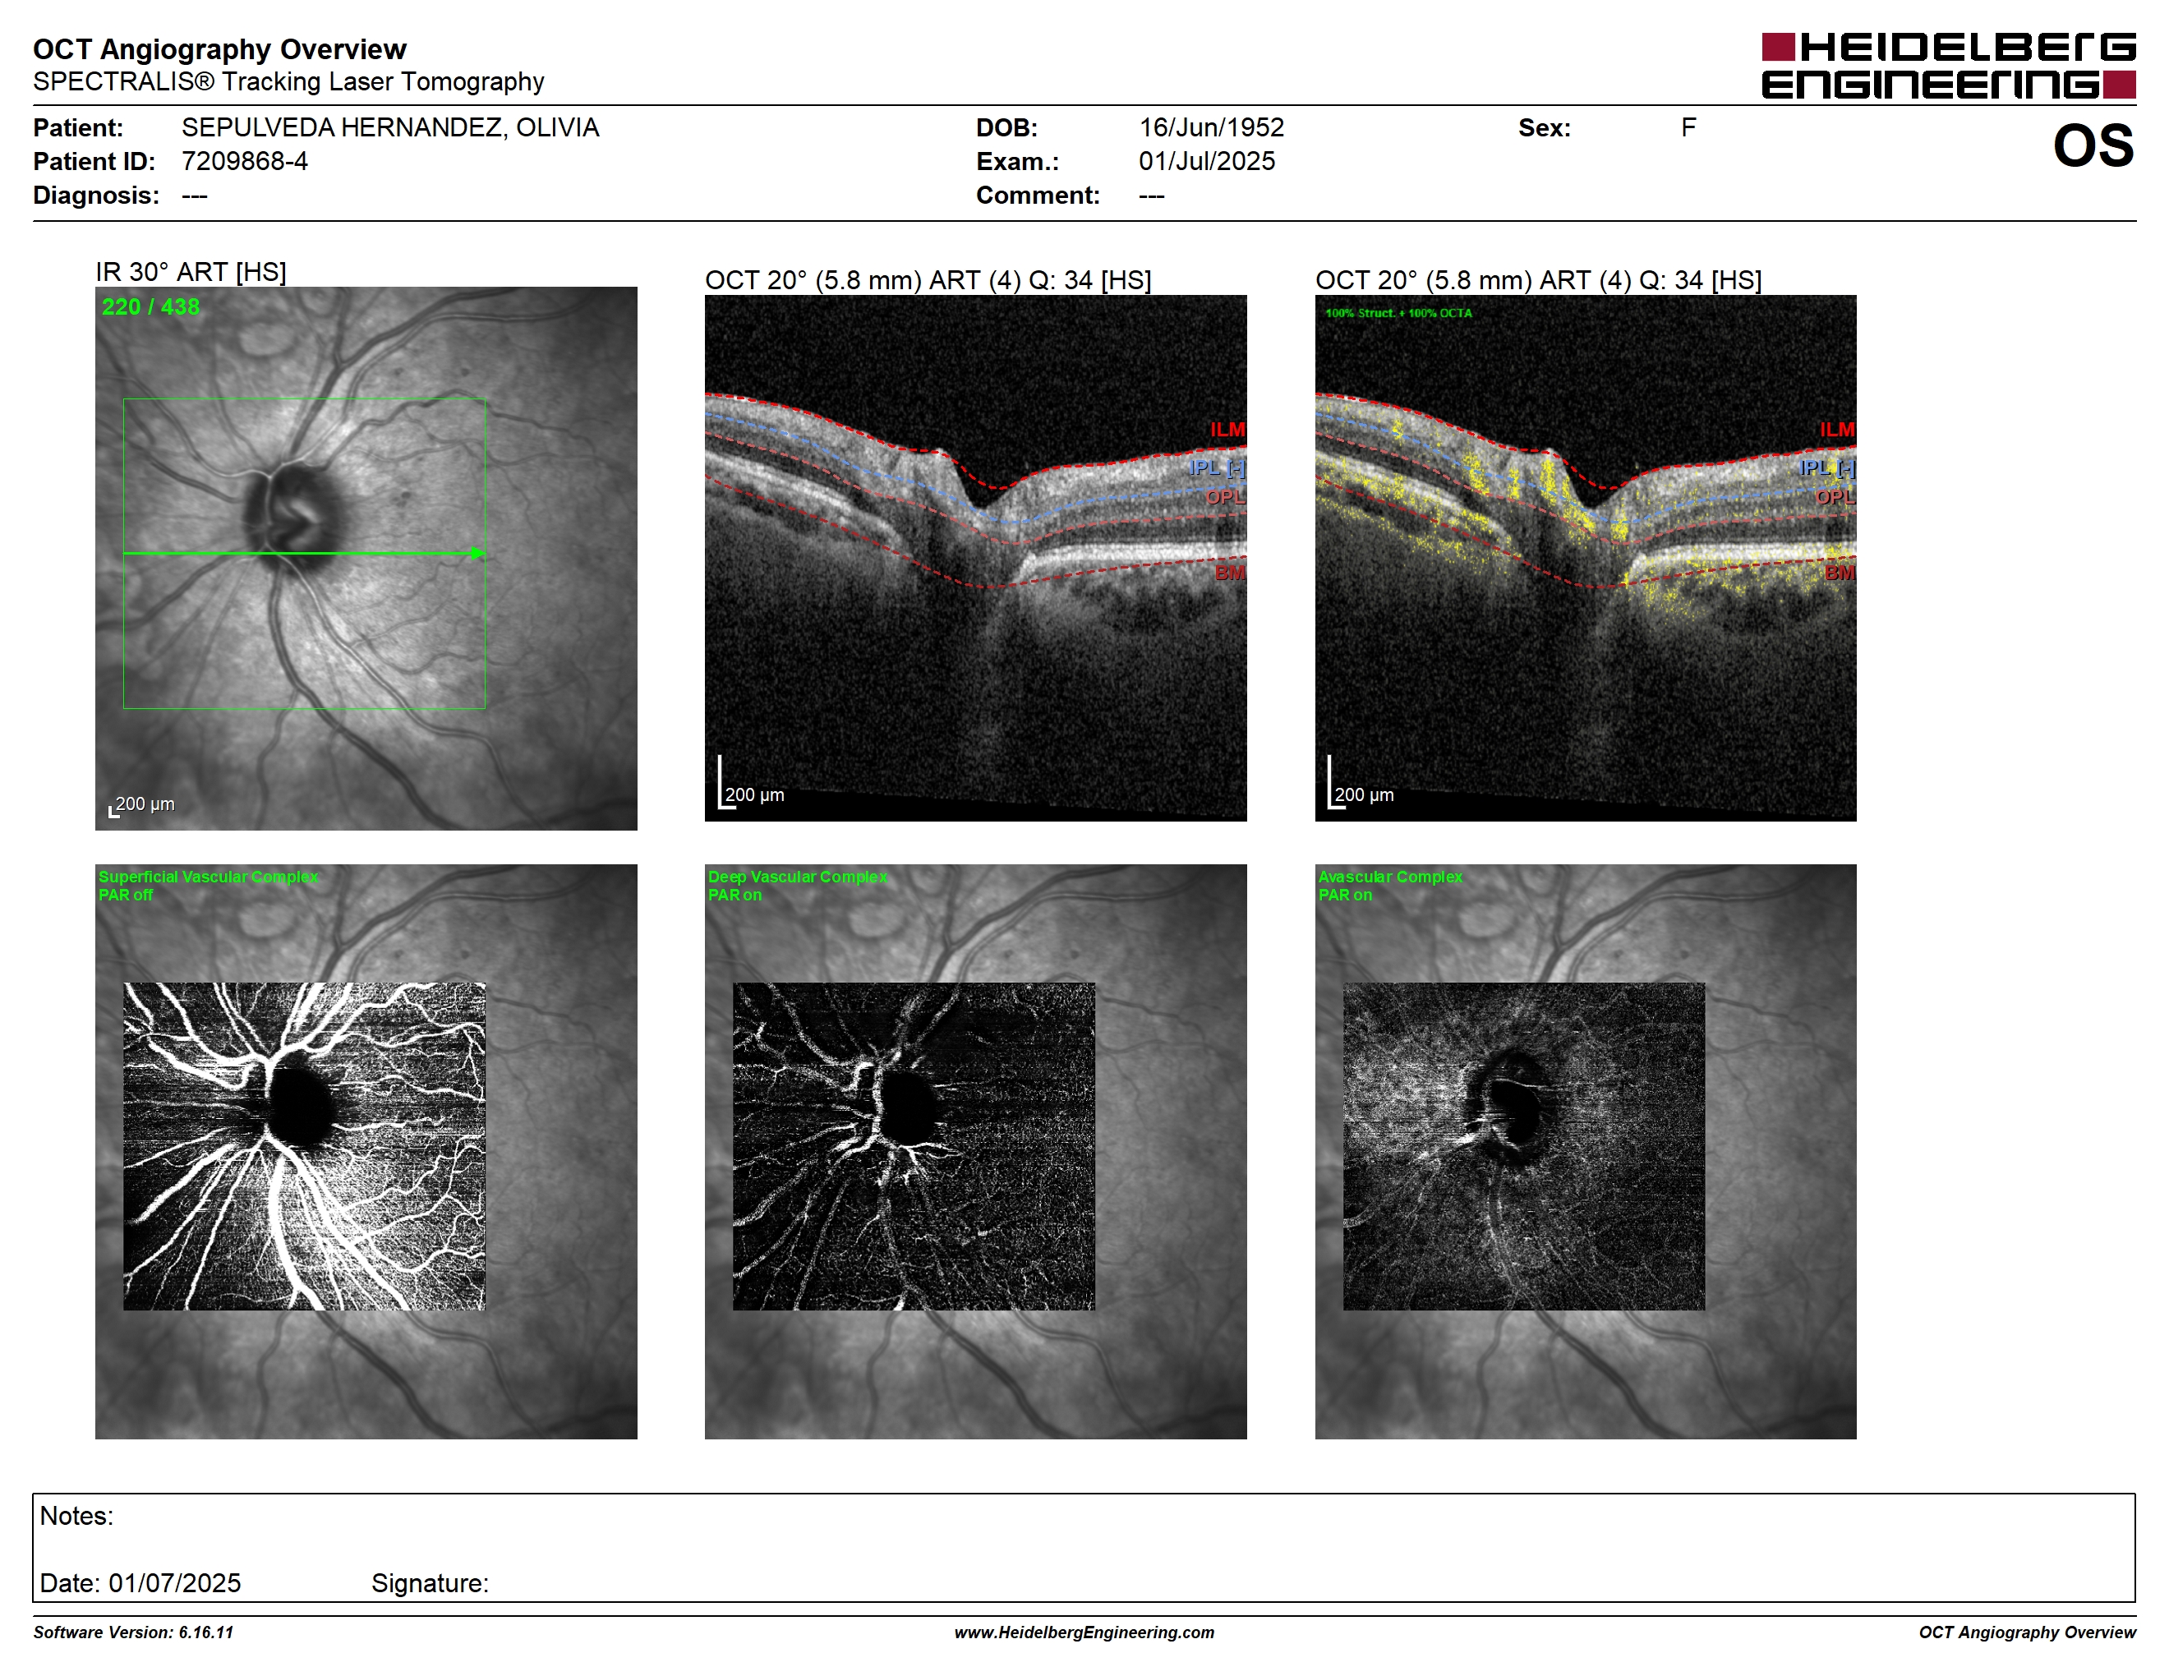Click the OS eye laterality label
Image resolution: width=2169 pixels, height=1676 pixels.
[x=2093, y=146]
